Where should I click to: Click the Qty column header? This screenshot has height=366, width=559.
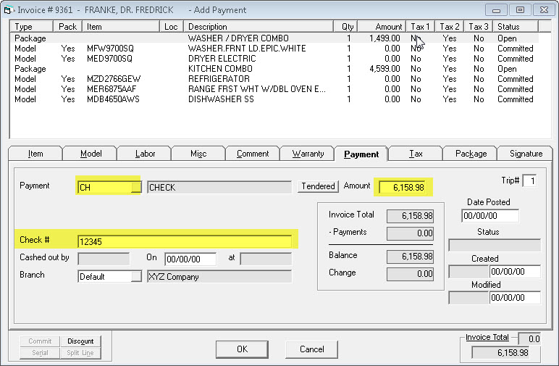tap(346, 27)
